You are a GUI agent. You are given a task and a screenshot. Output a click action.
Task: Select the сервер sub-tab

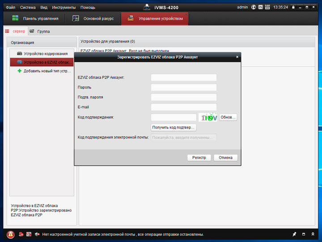click(x=15, y=31)
